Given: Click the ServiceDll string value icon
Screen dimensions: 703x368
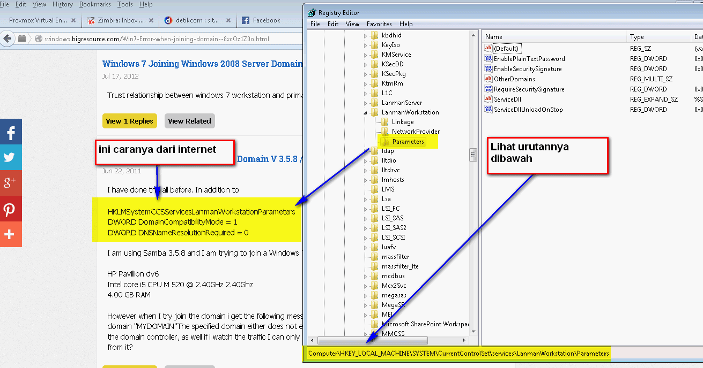Looking at the screenshot, I should [x=488, y=99].
